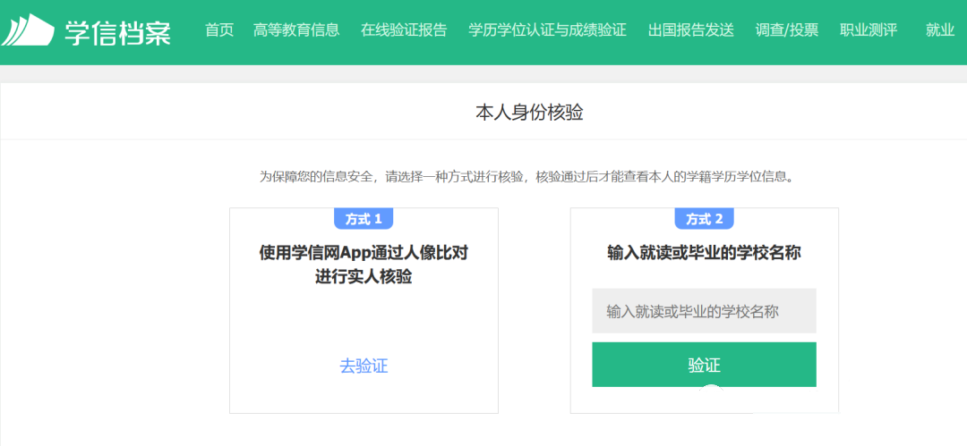Focus the school name input field
967x446 pixels.
tap(705, 311)
